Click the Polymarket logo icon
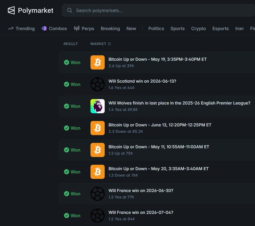 [11, 10]
